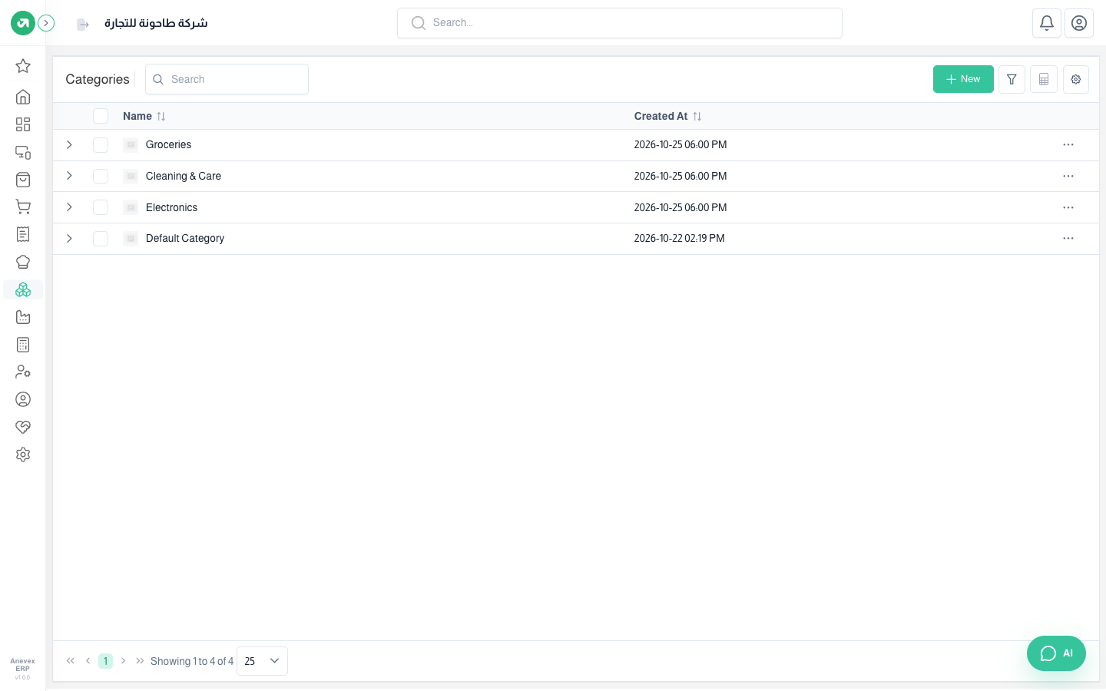Click the Anevex logo in the corner
The image size is (1106, 691).
(x=23, y=23)
